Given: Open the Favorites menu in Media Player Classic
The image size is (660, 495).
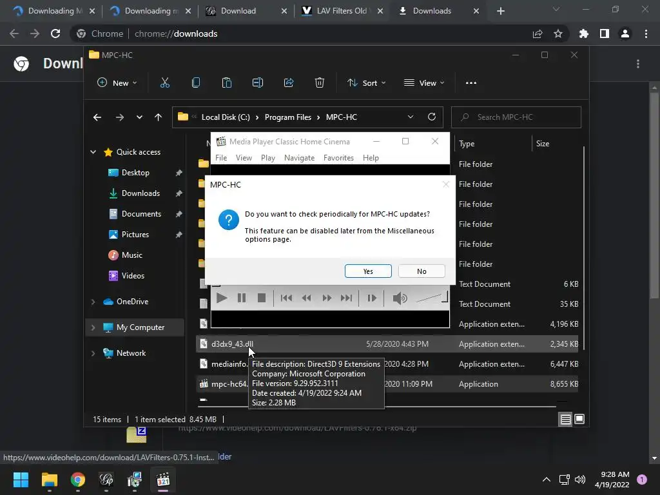Looking at the screenshot, I should coord(338,158).
